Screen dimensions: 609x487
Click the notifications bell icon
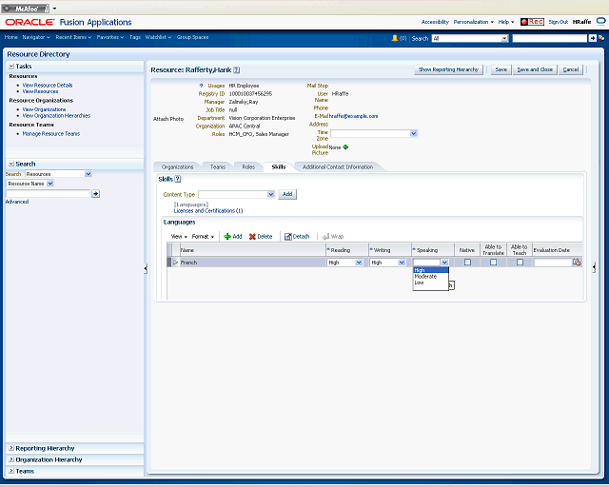[x=395, y=38]
